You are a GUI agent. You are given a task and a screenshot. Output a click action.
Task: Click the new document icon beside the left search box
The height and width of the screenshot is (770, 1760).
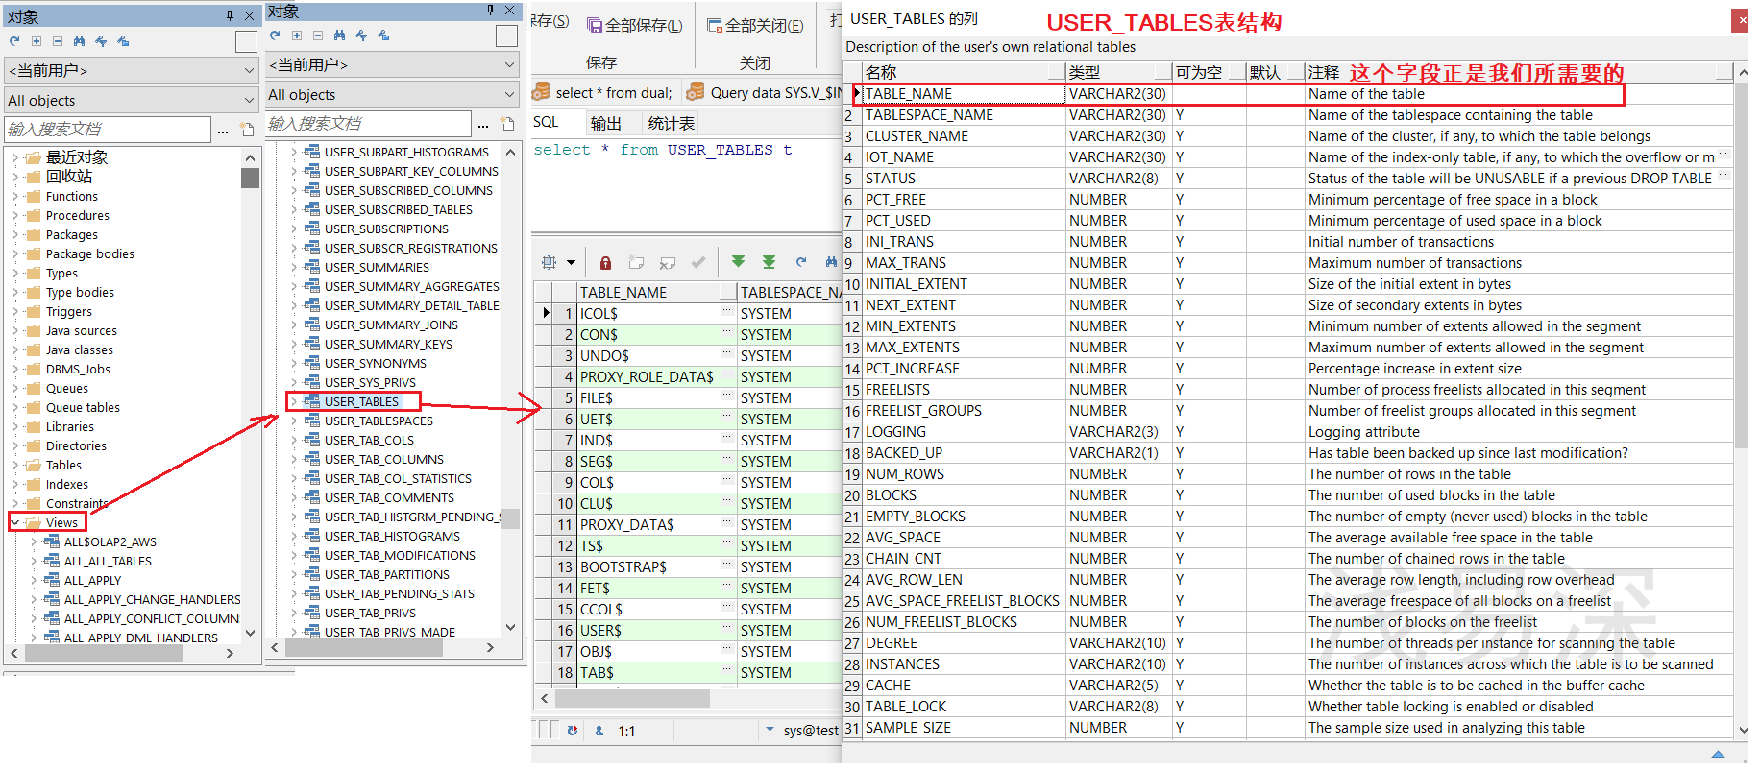click(x=247, y=129)
